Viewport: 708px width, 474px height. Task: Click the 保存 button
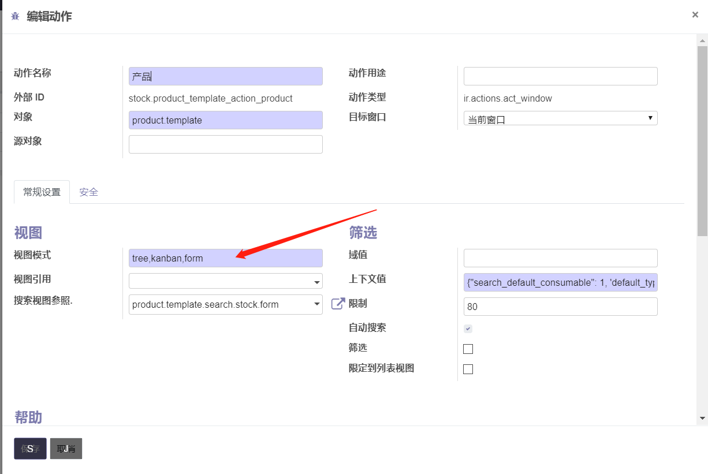(29, 448)
